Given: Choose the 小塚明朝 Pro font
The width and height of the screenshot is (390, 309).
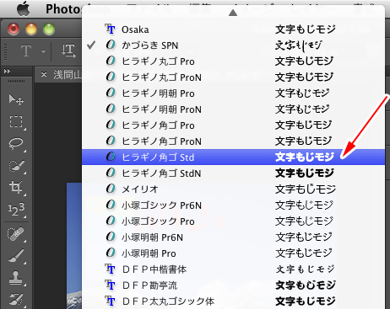Looking at the screenshot, I should click(233, 253).
